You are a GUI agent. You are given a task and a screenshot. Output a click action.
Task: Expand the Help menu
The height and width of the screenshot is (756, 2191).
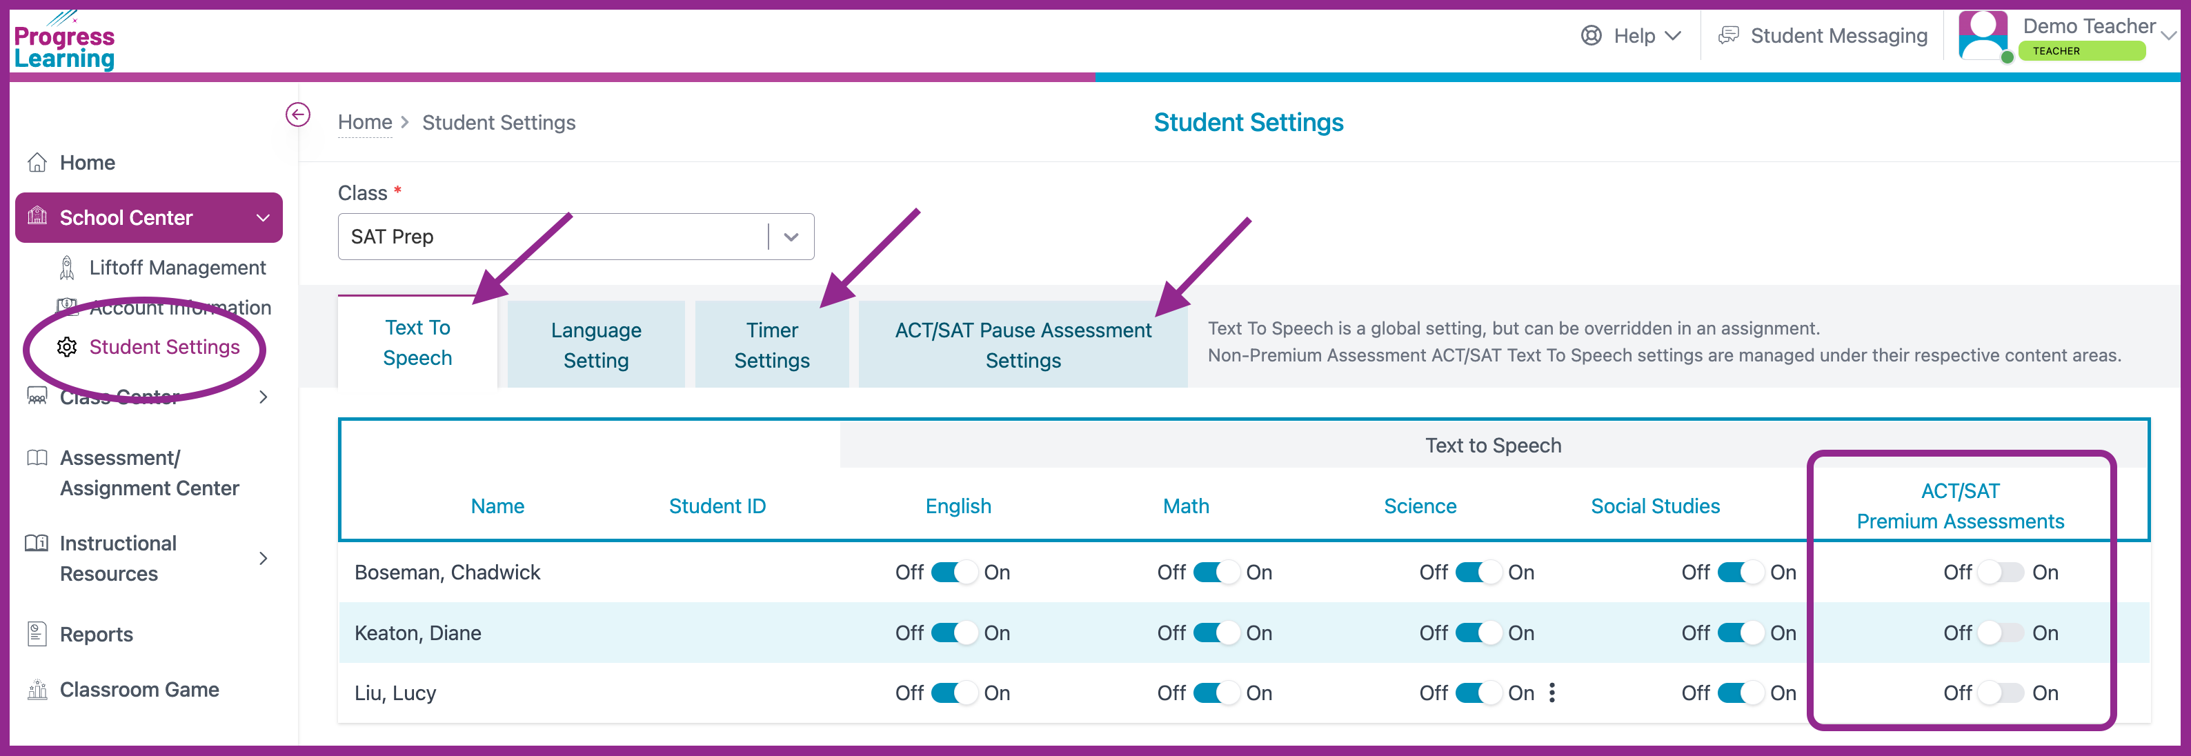tap(1632, 36)
